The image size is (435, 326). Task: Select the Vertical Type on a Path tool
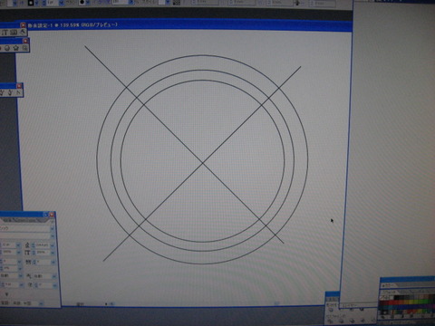coord(23,32)
